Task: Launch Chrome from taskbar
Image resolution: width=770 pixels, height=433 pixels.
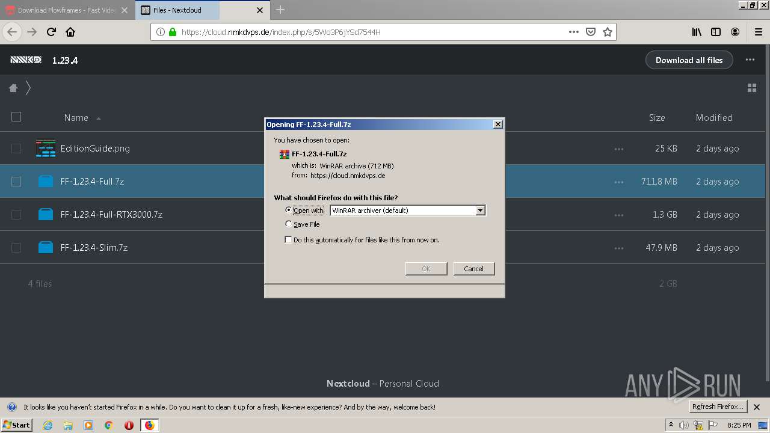Action: 109,425
